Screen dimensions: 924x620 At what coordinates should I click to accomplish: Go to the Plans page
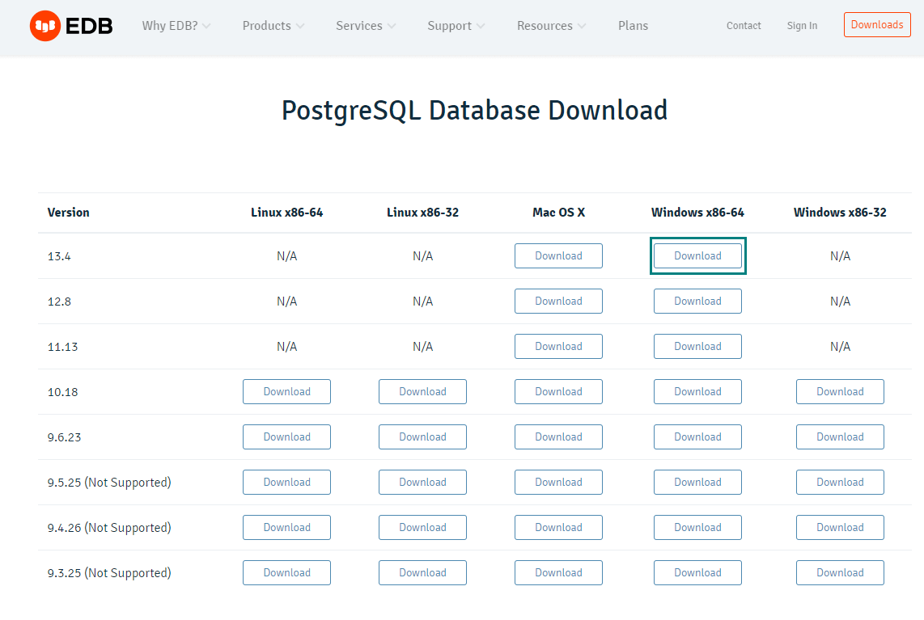pos(633,26)
